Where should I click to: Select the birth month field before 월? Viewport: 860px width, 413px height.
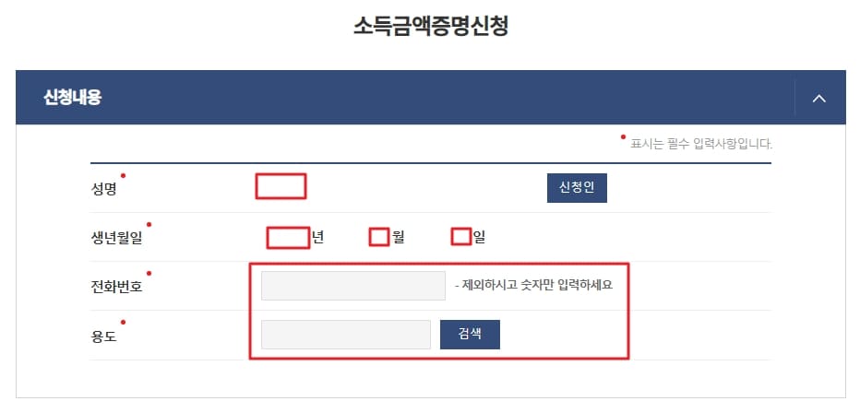tap(379, 237)
